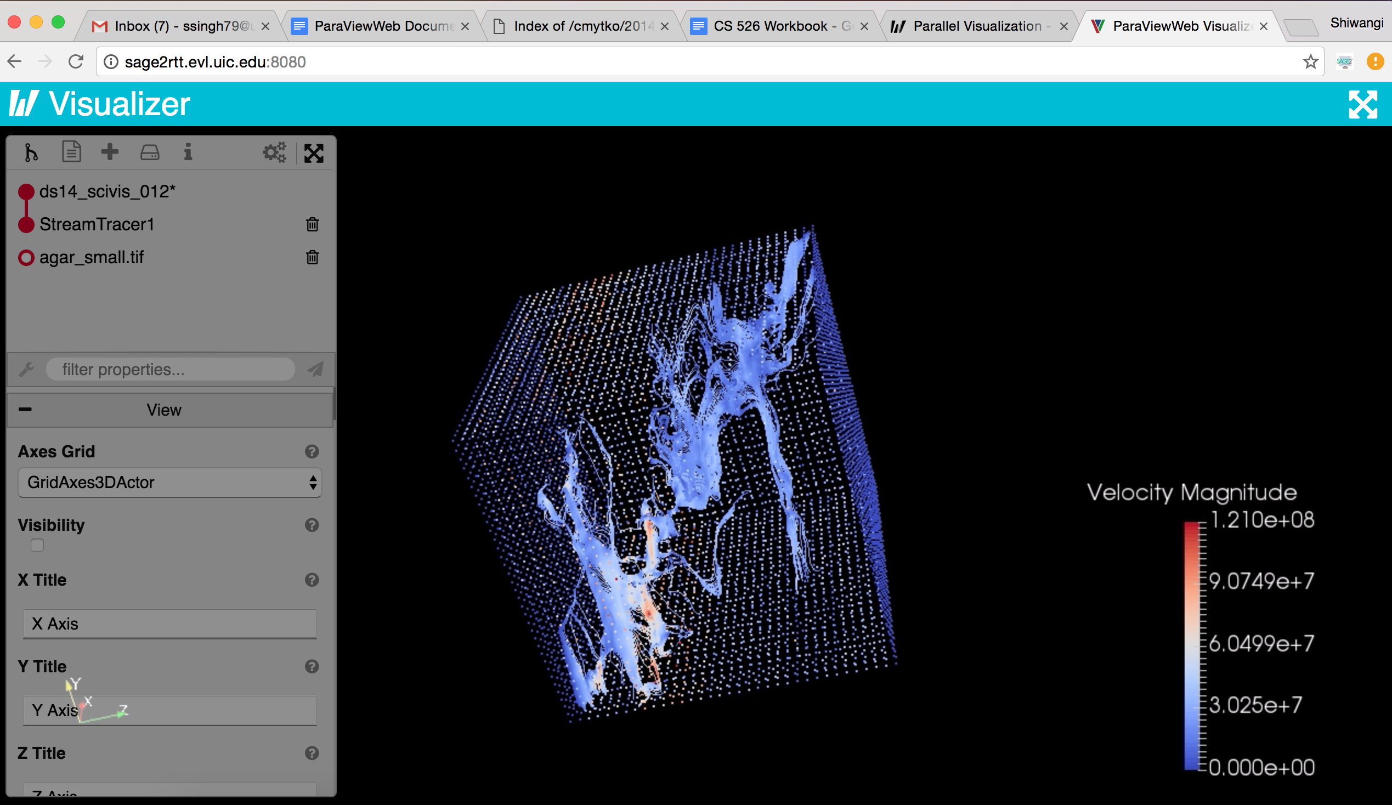Reset camera with panel expand icon
1392x805 pixels.
coord(314,153)
